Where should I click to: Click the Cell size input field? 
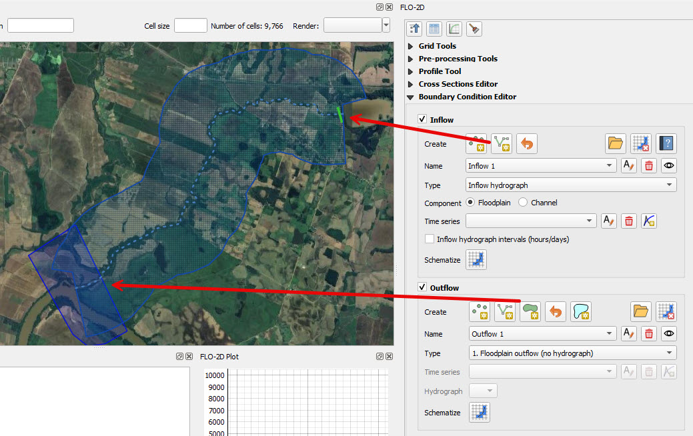(191, 25)
